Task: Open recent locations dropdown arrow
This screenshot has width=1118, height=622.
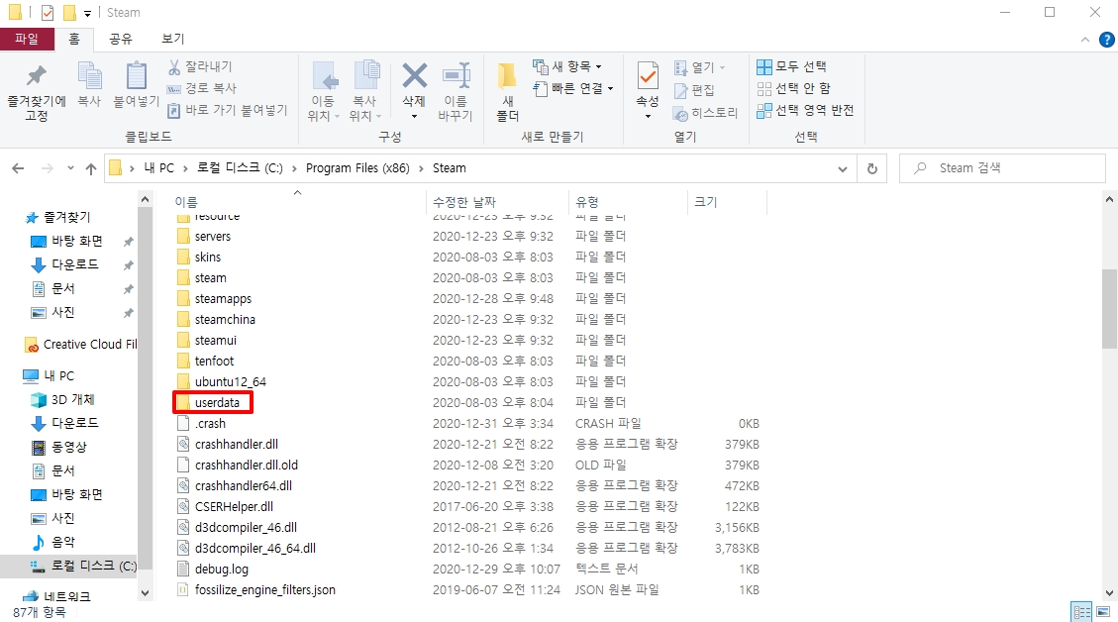Action: click(70, 168)
